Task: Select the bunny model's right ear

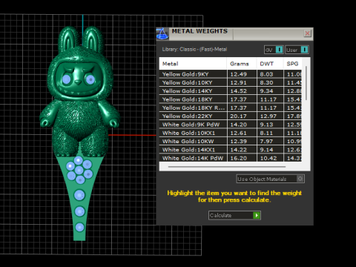Action: 92,39
